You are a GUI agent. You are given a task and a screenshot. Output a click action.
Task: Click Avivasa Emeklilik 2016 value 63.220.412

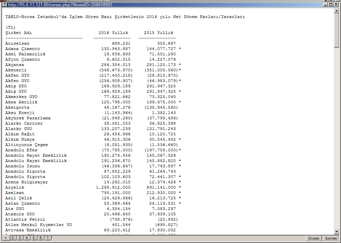[117, 230]
